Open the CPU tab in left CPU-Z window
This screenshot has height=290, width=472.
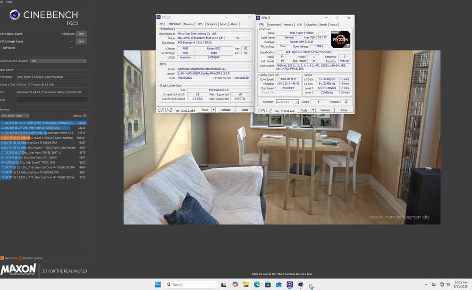click(x=162, y=24)
